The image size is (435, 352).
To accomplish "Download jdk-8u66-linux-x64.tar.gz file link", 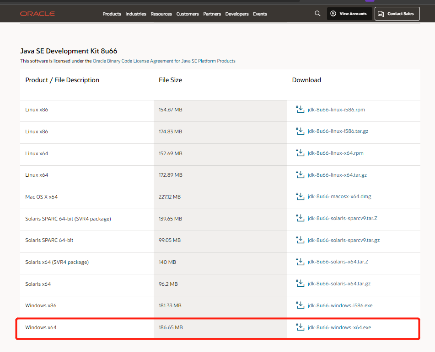I will pos(337,175).
